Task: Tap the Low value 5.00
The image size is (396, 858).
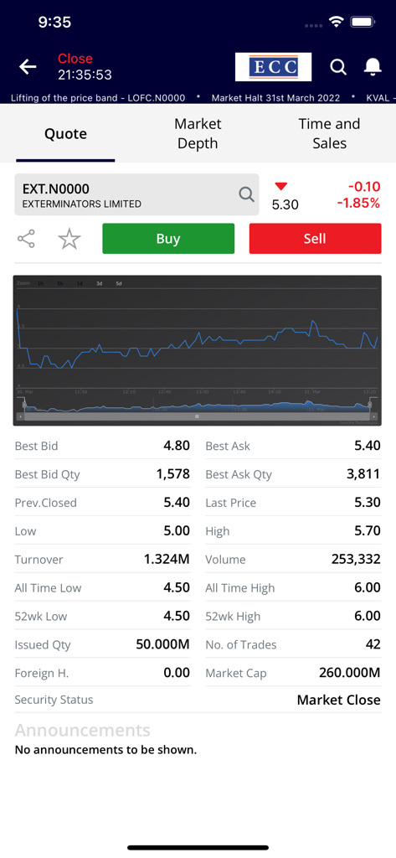Action: coord(177,530)
